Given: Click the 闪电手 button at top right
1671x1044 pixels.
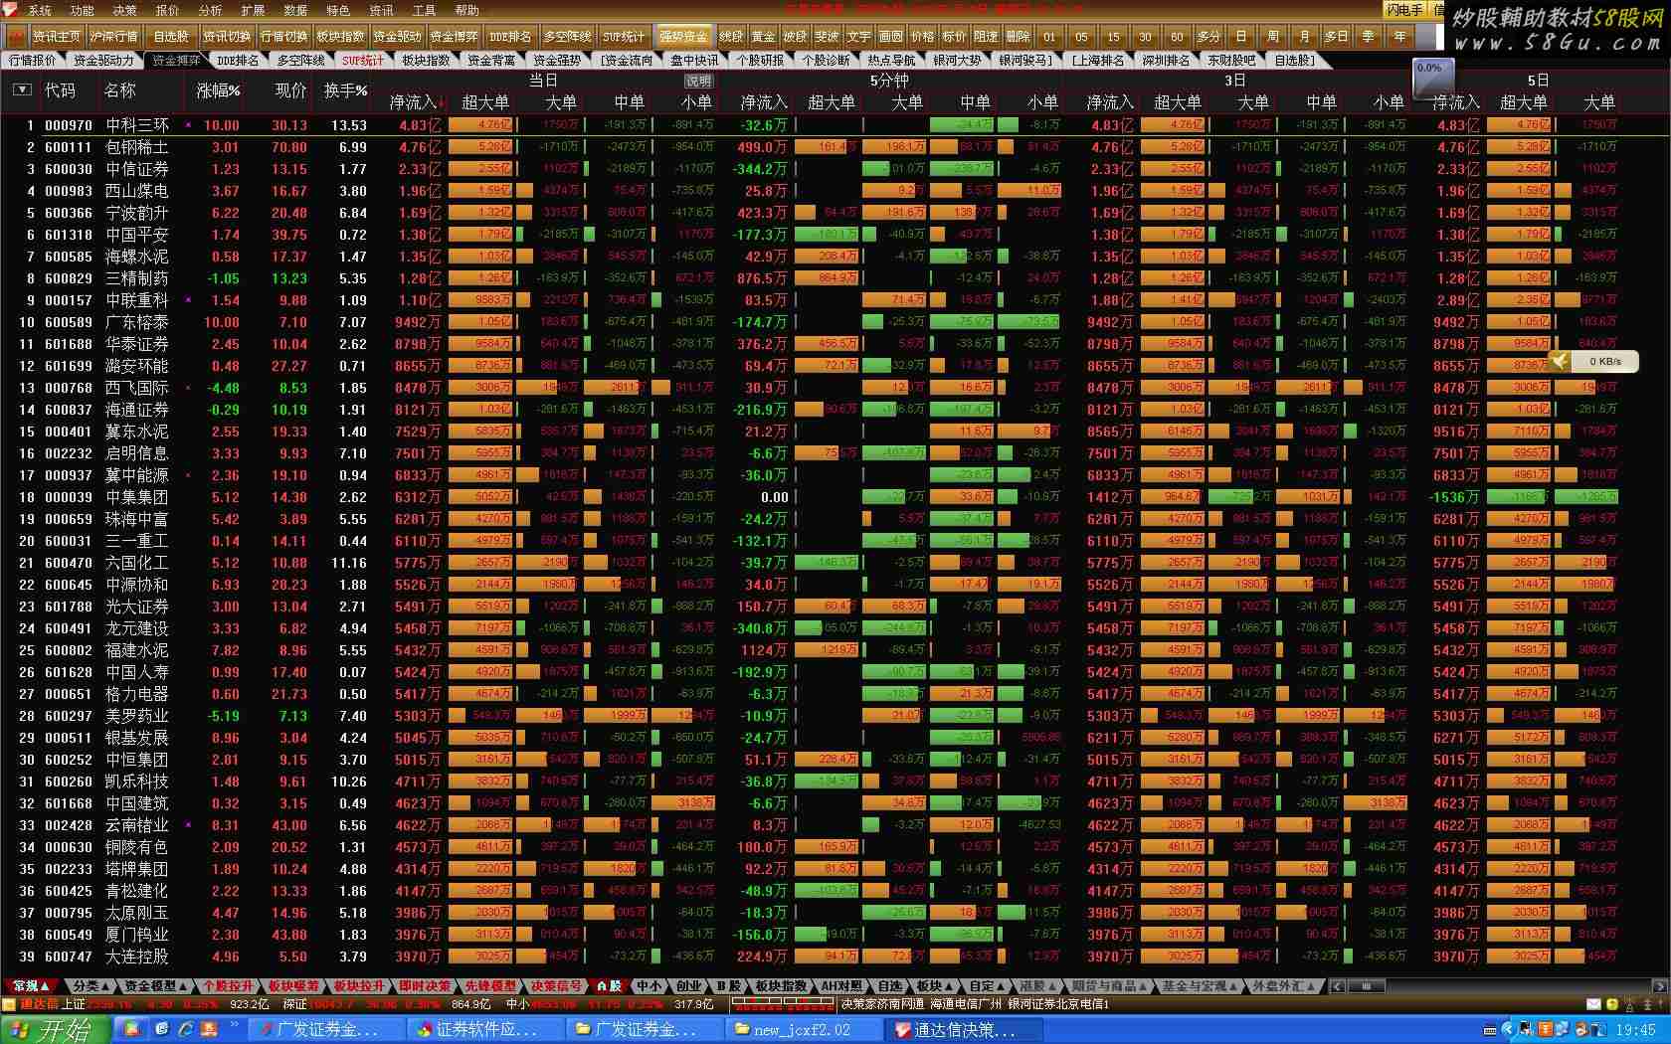Looking at the screenshot, I should 1404,10.
